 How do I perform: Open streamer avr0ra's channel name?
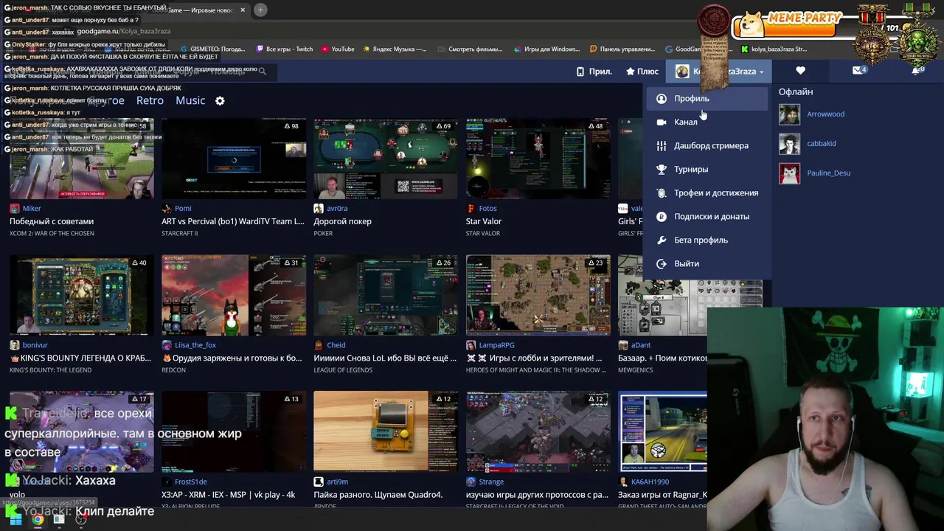coord(337,209)
